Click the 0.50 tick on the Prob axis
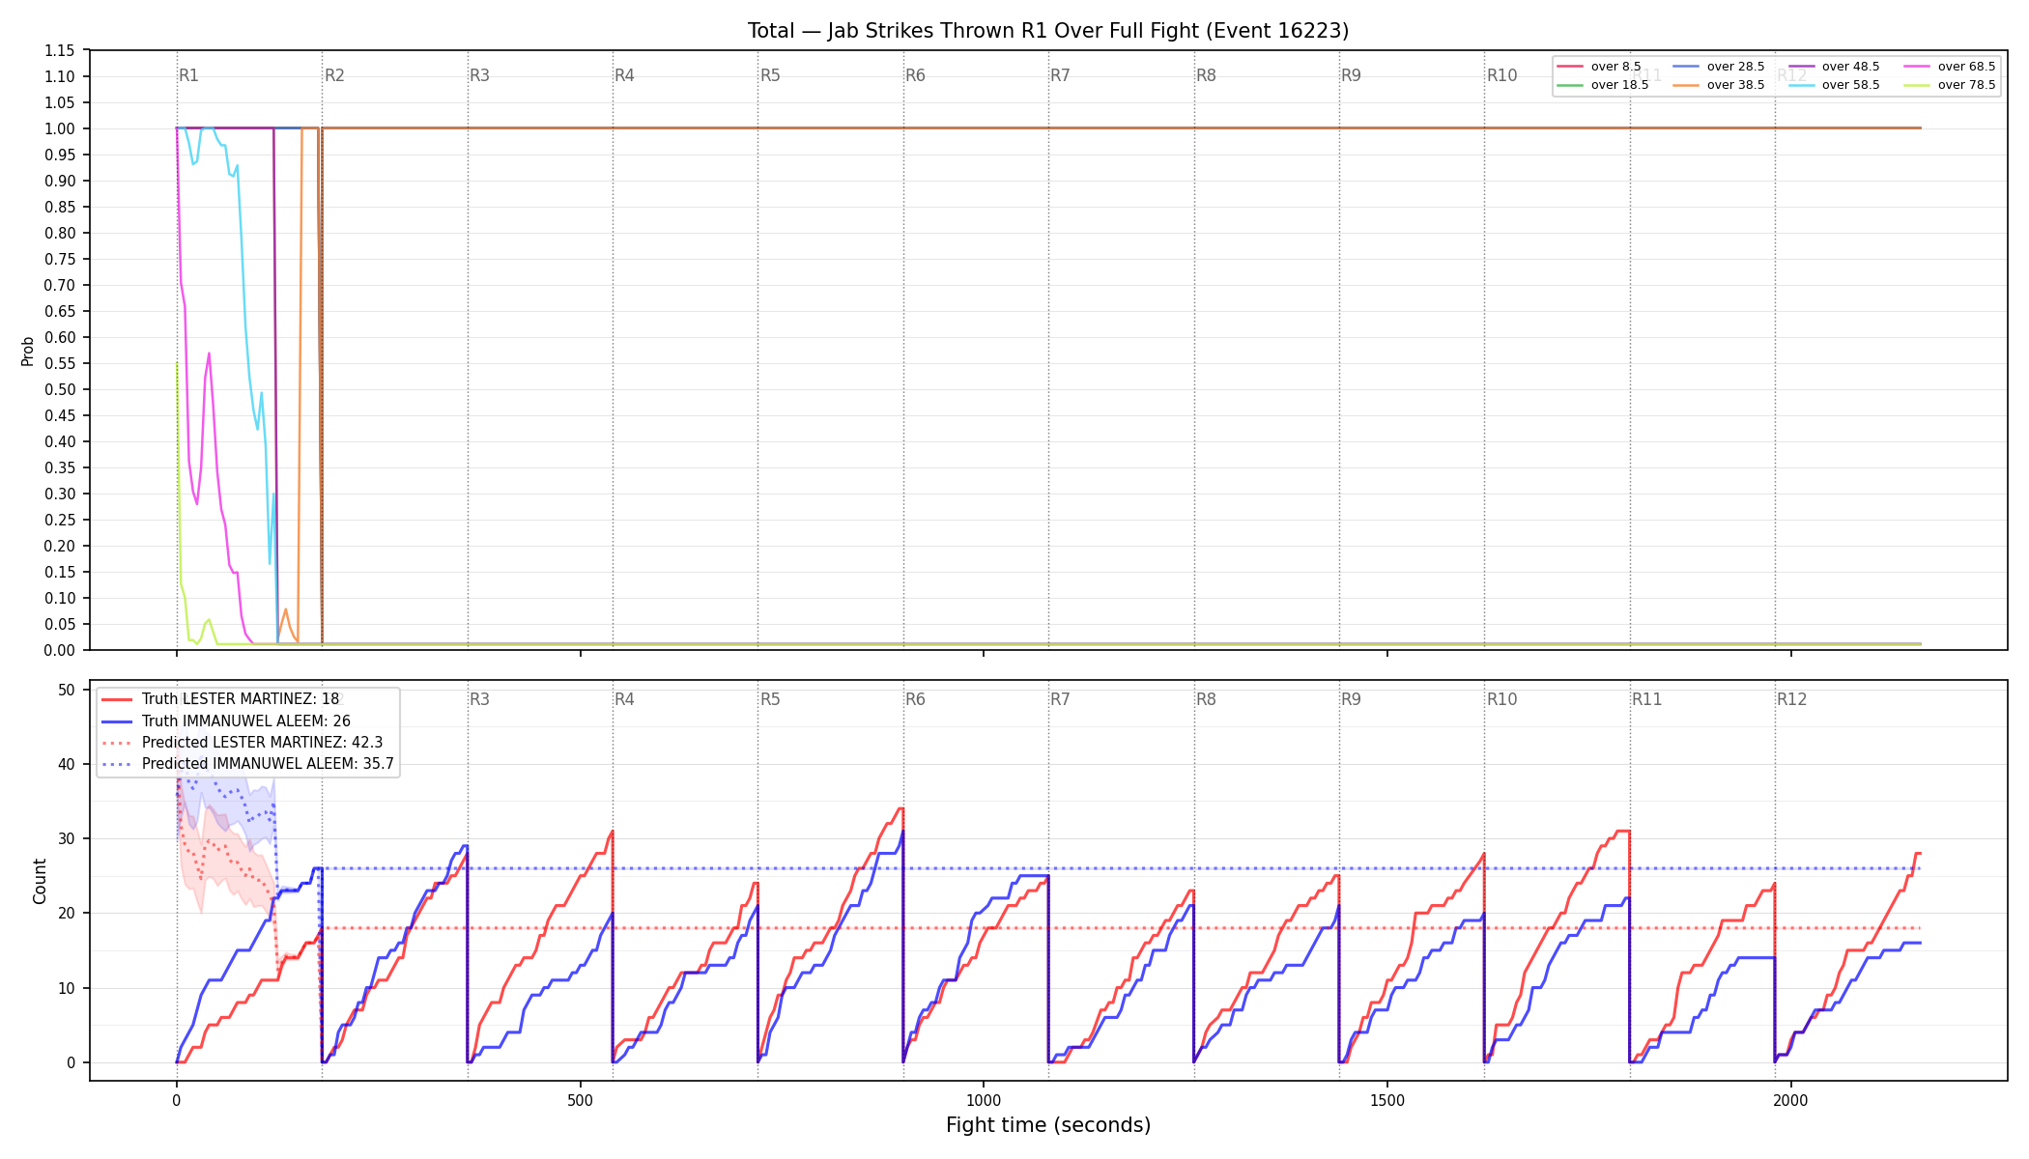 60,389
